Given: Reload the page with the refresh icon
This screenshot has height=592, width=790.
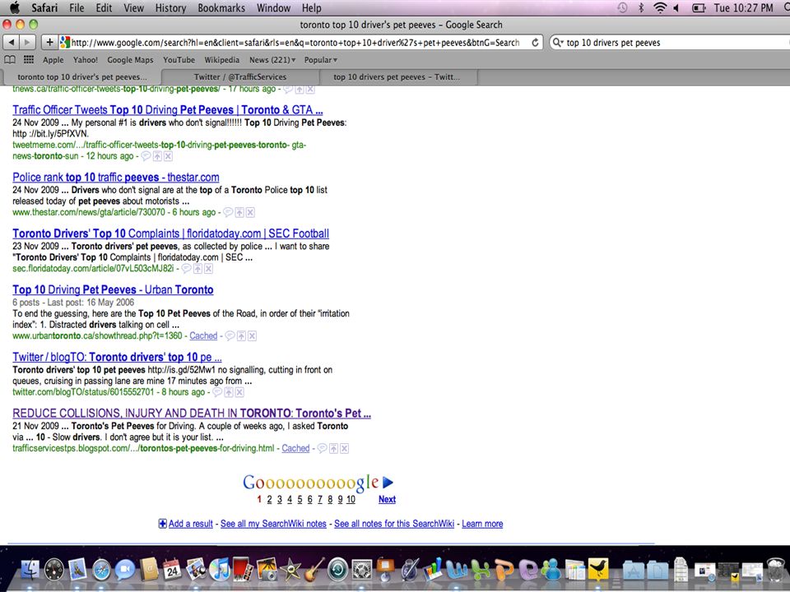Looking at the screenshot, I should 535,43.
